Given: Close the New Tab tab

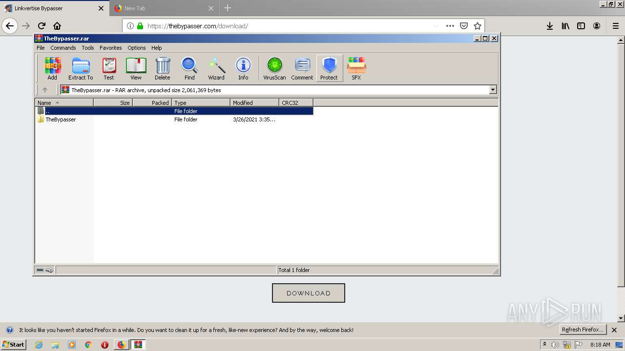Looking at the screenshot, I should click(x=211, y=8).
